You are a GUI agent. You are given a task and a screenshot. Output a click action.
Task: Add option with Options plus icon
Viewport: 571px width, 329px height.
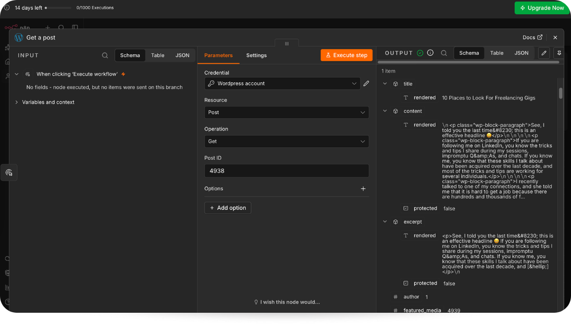click(x=363, y=189)
